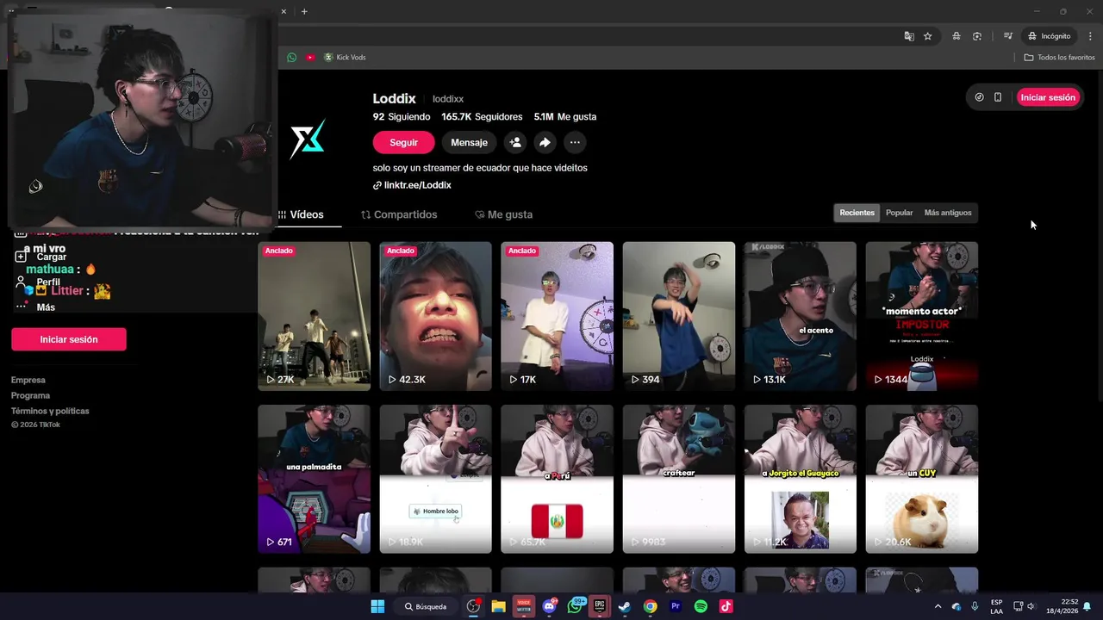The height and width of the screenshot is (620, 1103).
Task: Open the 'a Perú' flag video
Action: click(557, 479)
